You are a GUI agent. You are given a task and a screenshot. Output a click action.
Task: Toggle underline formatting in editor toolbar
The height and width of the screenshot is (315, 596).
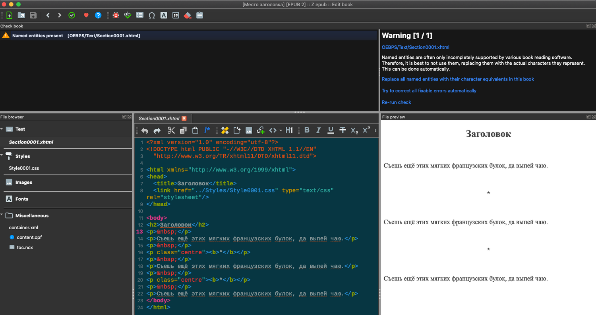pos(331,130)
